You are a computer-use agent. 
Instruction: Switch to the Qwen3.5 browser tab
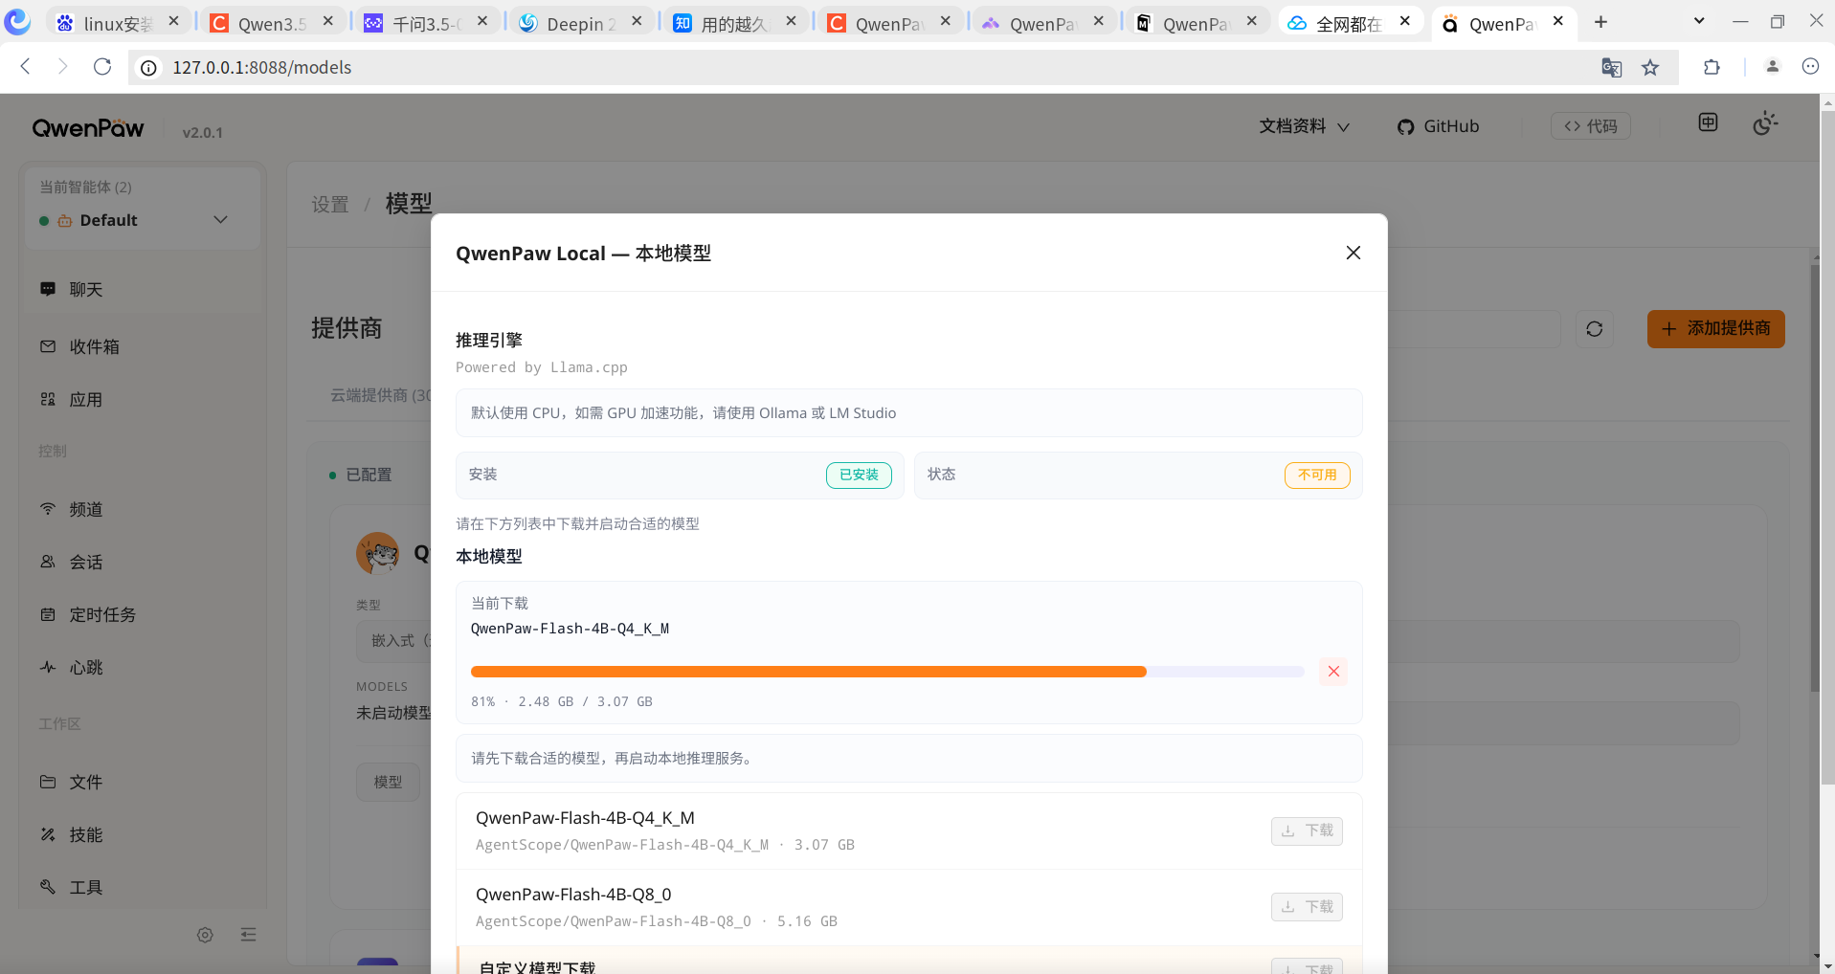coord(273,23)
